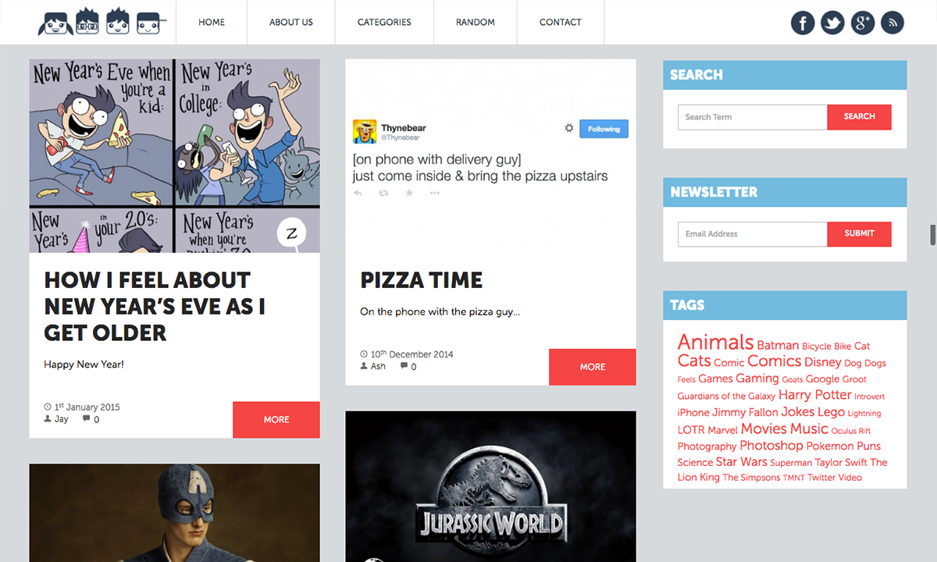
Task: Click the comment bubble icon on Pizza Time post
Action: (x=404, y=366)
